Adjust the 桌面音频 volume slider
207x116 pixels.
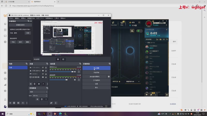tap(62, 80)
